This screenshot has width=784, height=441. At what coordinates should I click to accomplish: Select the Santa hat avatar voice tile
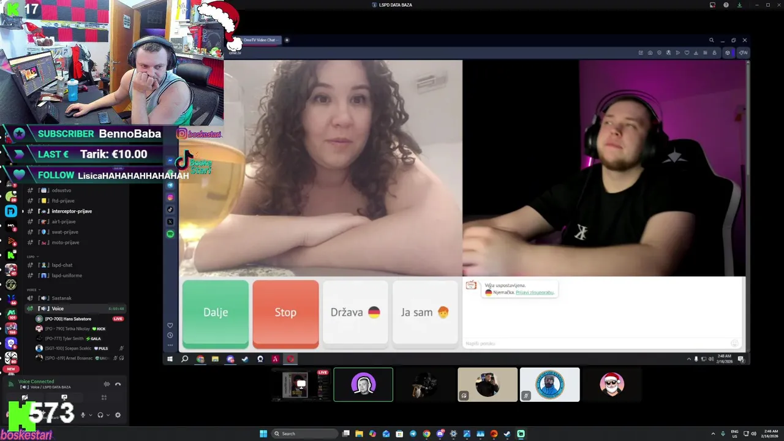612,385
